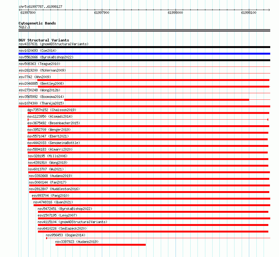Click the red esv7742 Ahn2009 bar
This screenshot has width=279, height=257.
click(x=153, y=80)
